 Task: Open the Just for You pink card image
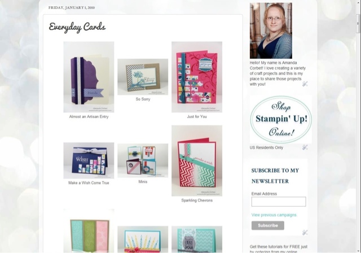click(197, 77)
